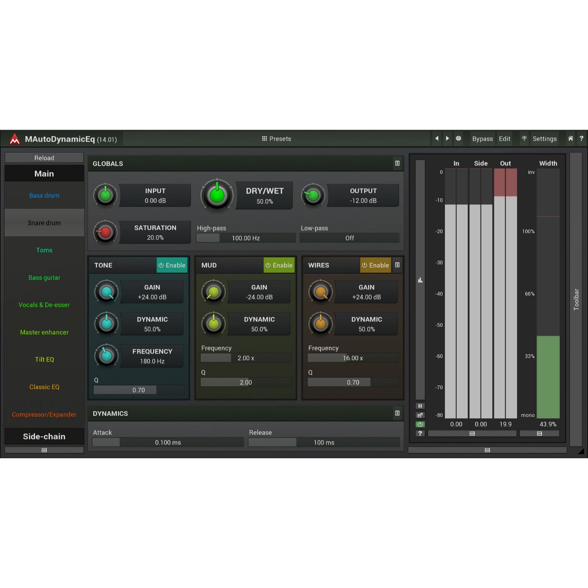Toggle the MUD band Enable button
The height and width of the screenshot is (588, 588).
[279, 265]
